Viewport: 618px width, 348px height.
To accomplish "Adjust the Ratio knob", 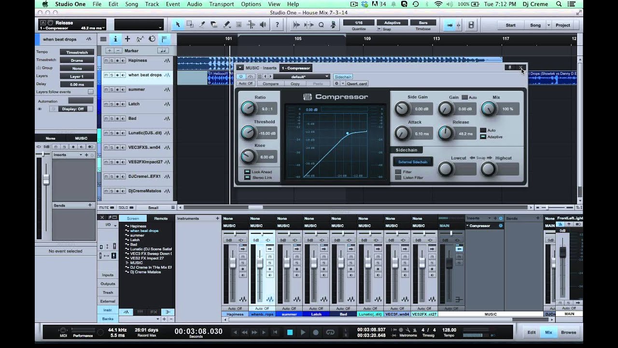I will click(248, 108).
